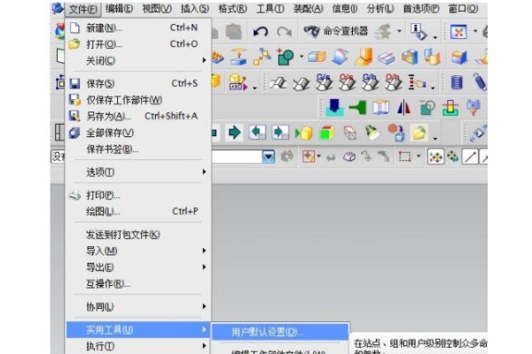Click the blue cylinder thread icon
The height and width of the screenshot is (354, 532).
pos(457,82)
